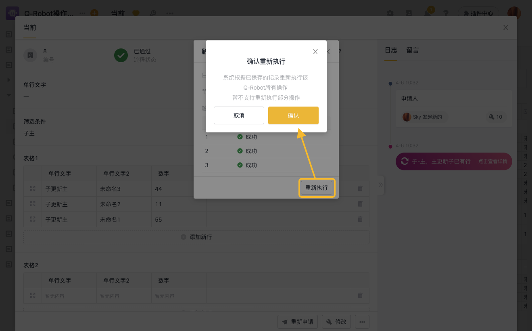Click the Sky avatar in the log
The image size is (532, 331).
[407, 117]
